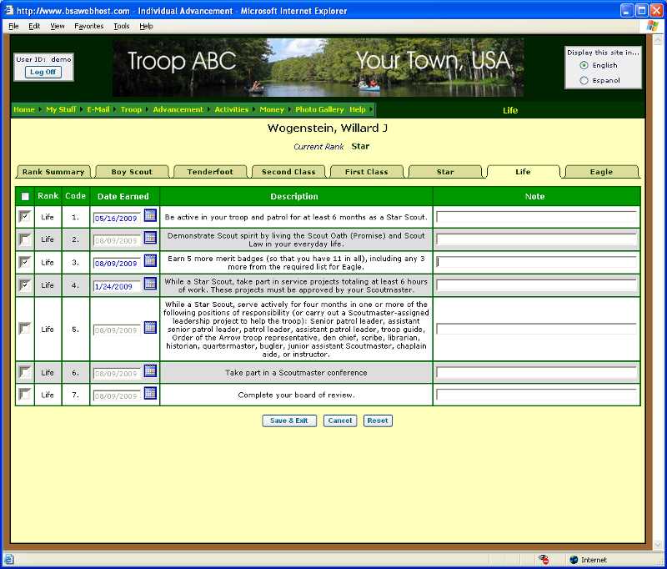Click the Note field for requirement 3
Viewport: 667px width, 569px height.
[536, 262]
